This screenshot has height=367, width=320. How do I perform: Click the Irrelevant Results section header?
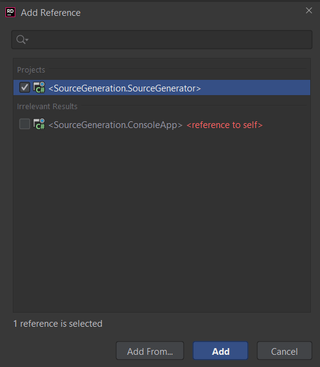(x=47, y=106)
